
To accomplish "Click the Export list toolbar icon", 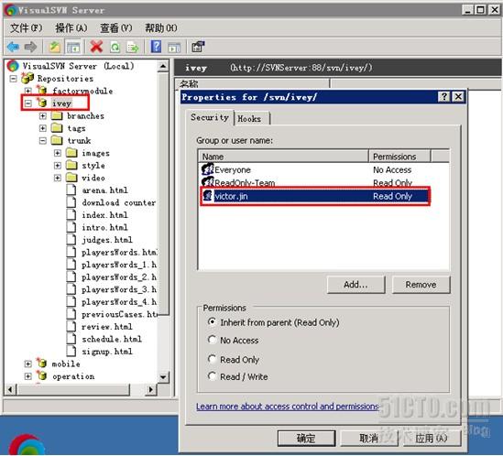I will tap(133, 47).
